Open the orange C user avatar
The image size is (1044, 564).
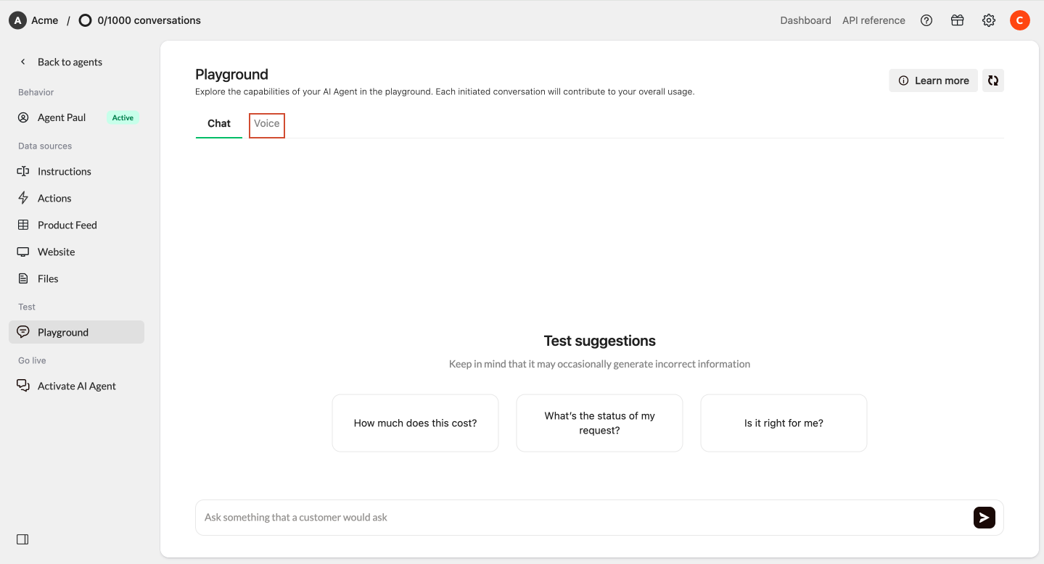pos(1020,20)
